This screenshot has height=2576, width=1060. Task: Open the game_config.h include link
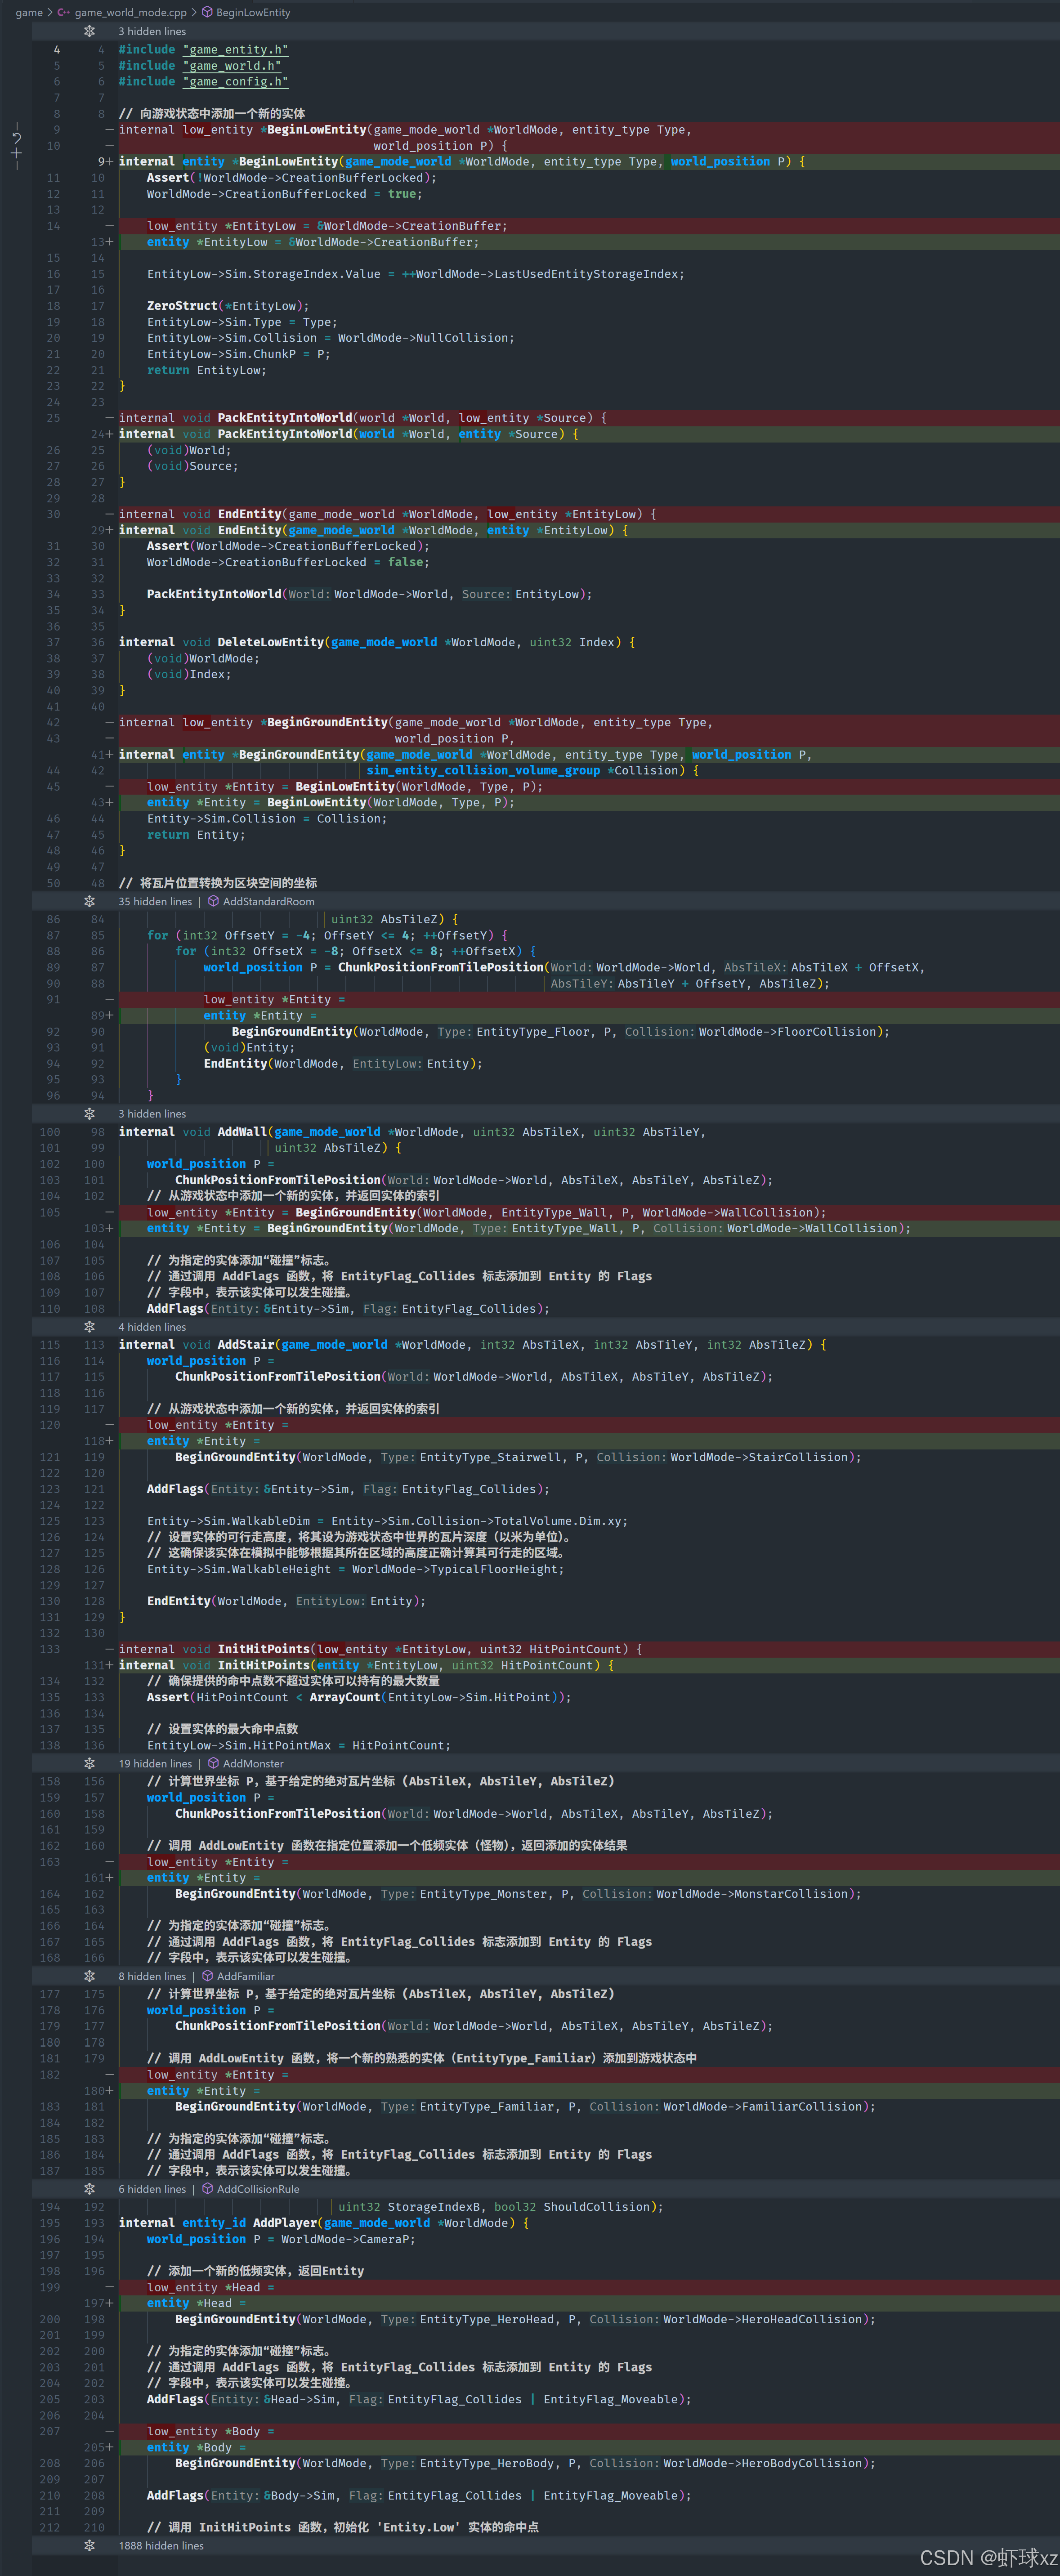236,81
